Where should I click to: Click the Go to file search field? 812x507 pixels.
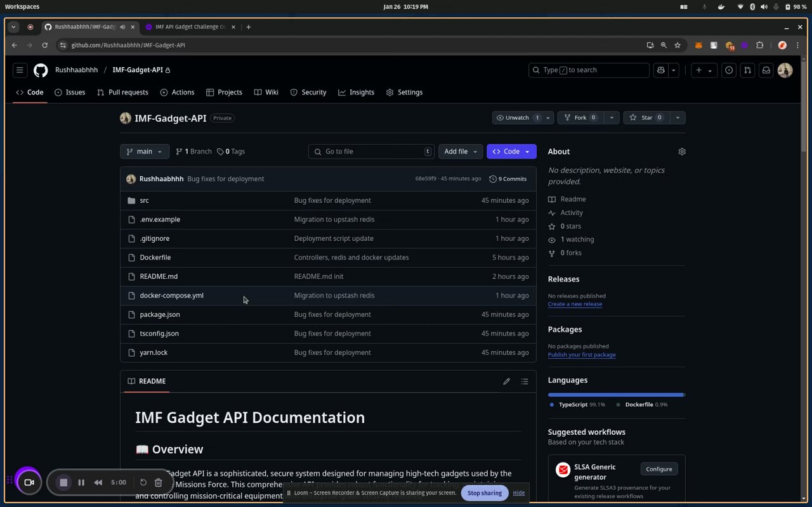pyautogui.click(x=372, y=151)
